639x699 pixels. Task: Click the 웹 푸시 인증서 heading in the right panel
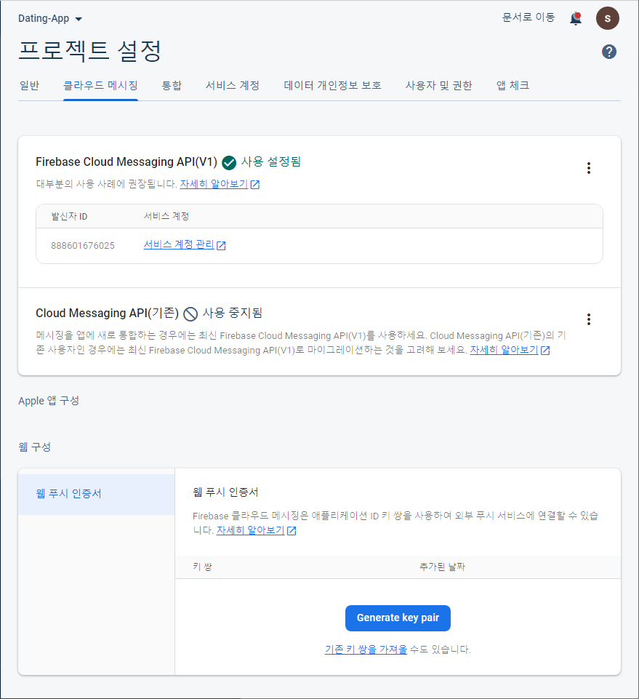[225, 492]
